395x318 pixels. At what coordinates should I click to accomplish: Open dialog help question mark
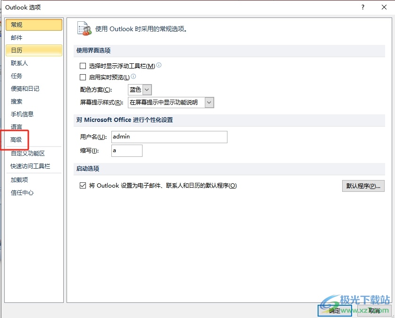click(x=363, y=7)
